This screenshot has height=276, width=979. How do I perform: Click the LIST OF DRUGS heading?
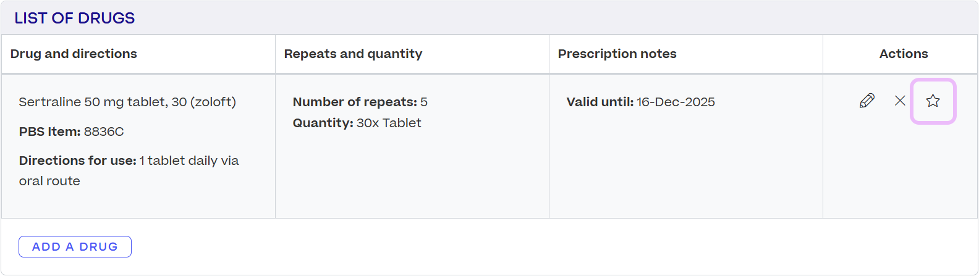74,18
